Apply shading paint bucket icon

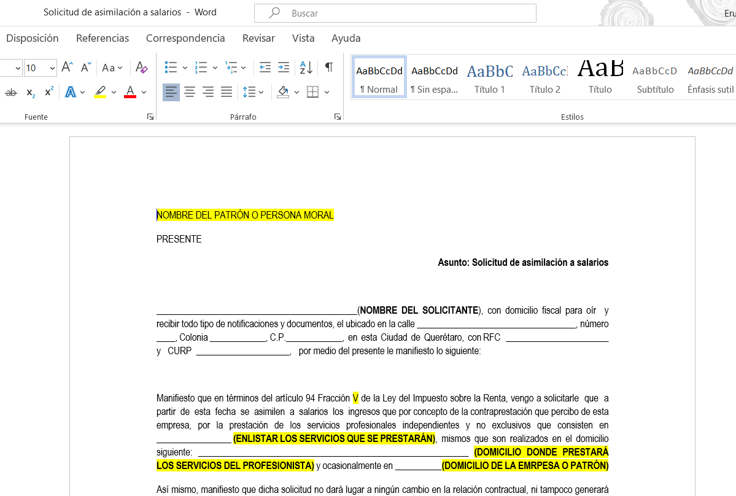283,92
